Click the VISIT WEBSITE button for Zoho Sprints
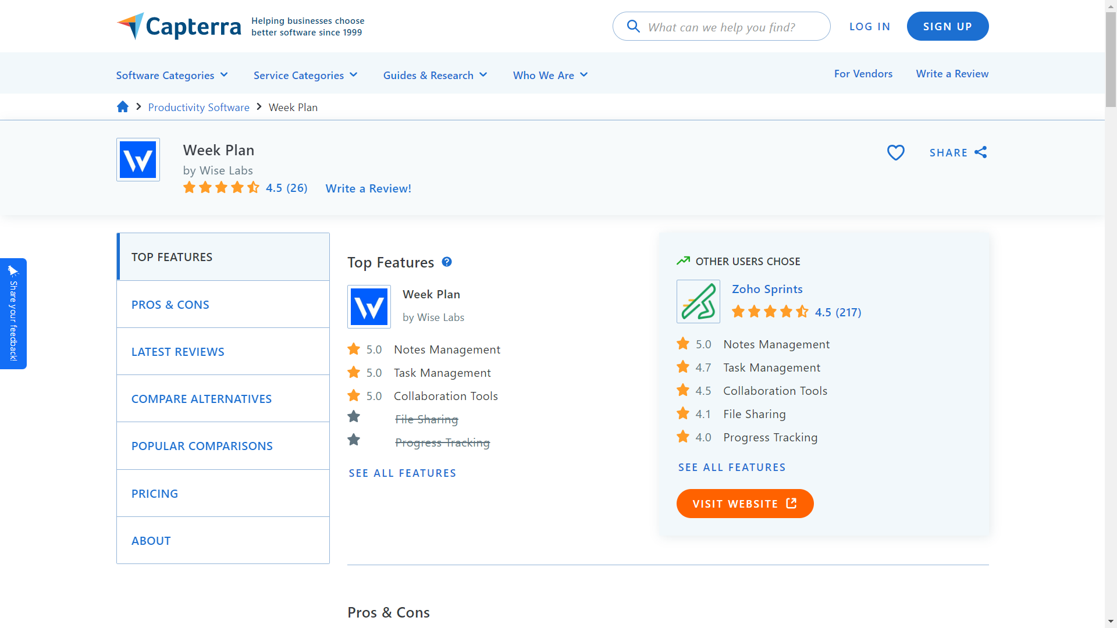The width and height of the screenshot is (1117, 628). (x=744, y=503)
